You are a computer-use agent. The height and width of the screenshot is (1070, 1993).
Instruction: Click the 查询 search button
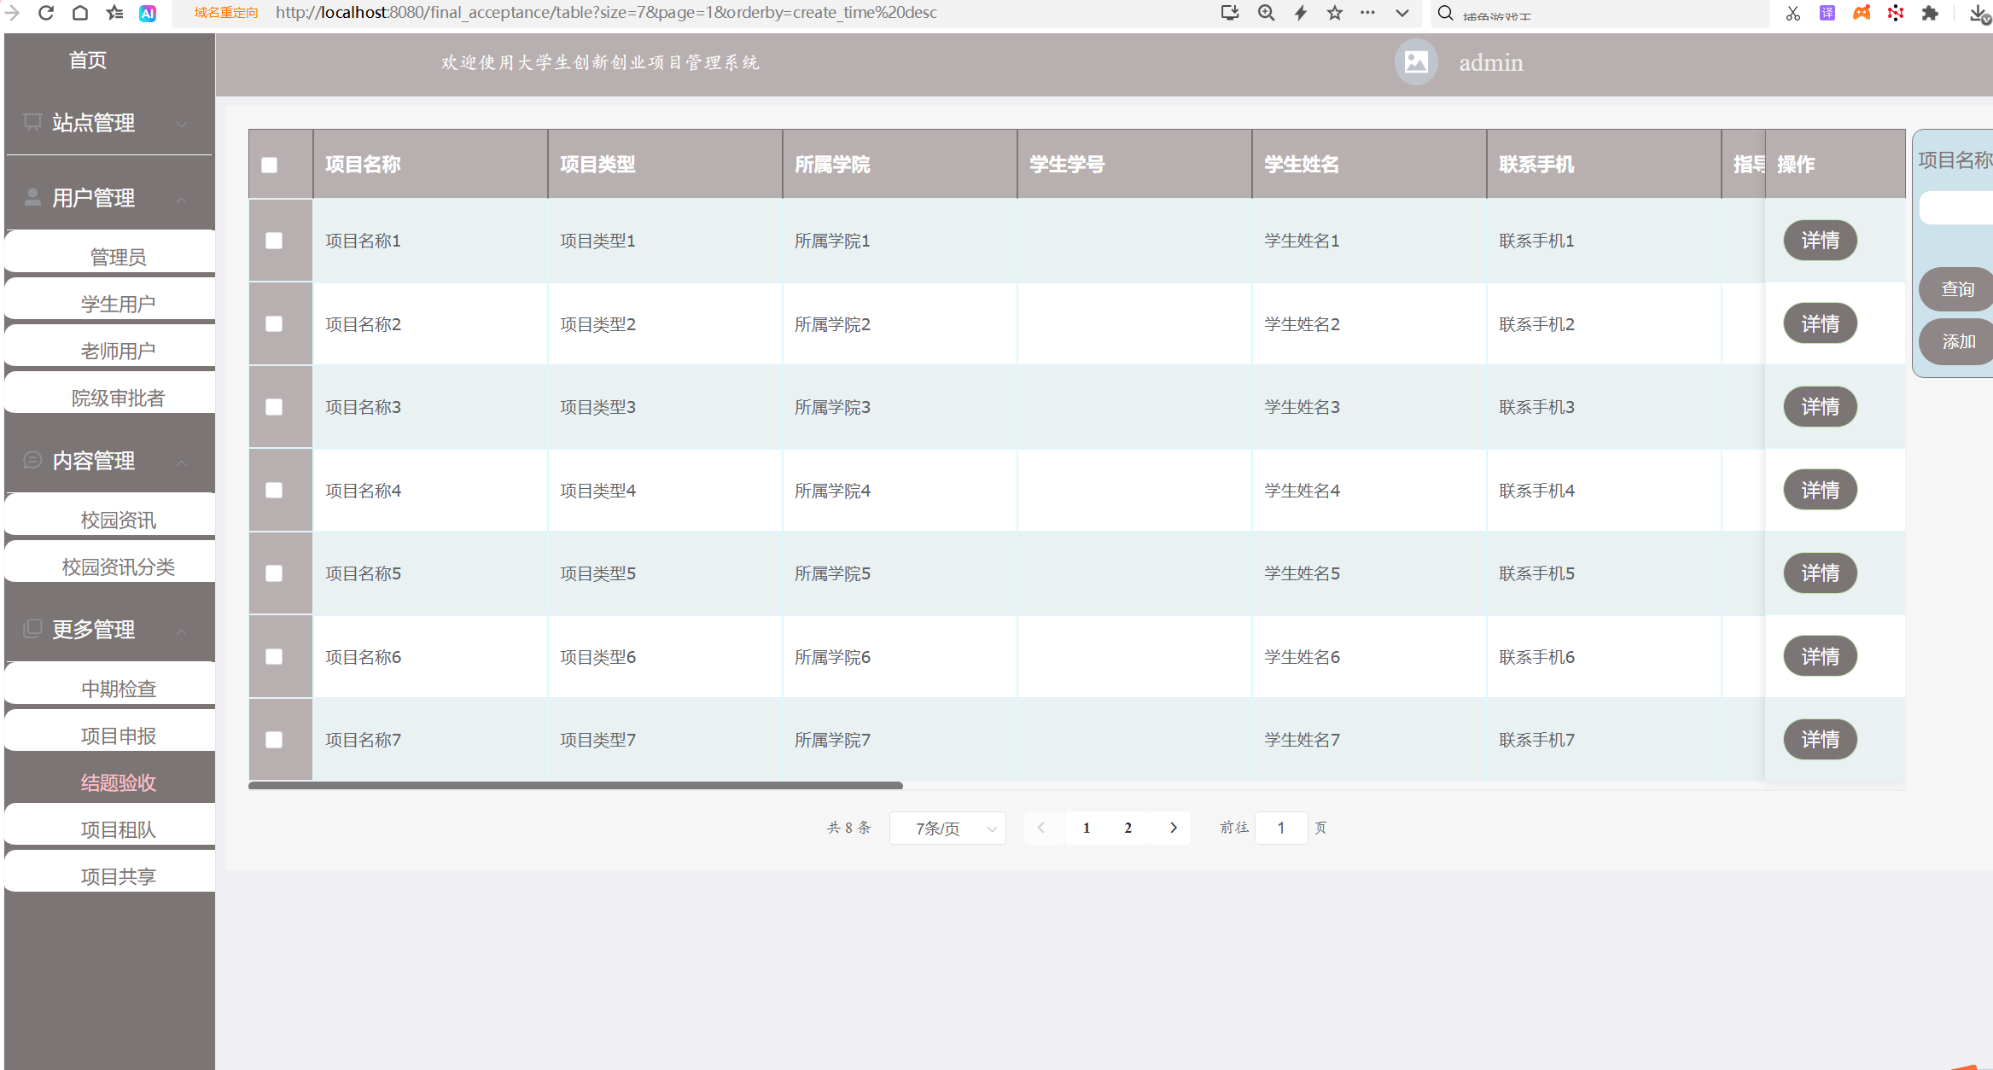pos(1955,289)
